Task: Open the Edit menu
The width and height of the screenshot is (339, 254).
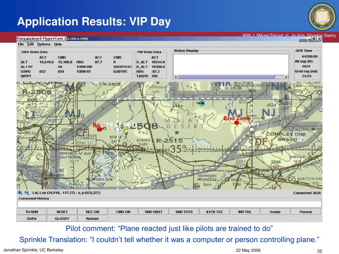Action: (30, 44)
